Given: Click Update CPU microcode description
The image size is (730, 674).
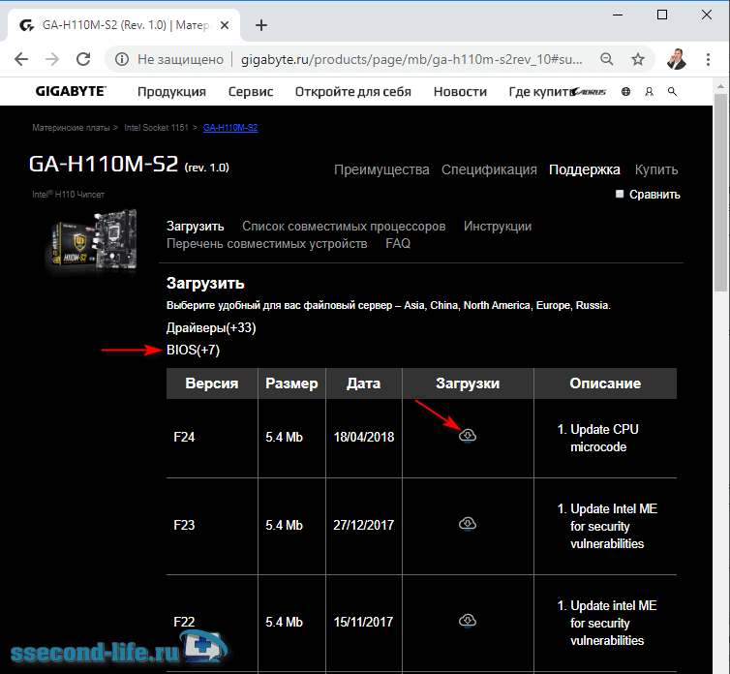Looking at the screenshot, I should 604,438.
